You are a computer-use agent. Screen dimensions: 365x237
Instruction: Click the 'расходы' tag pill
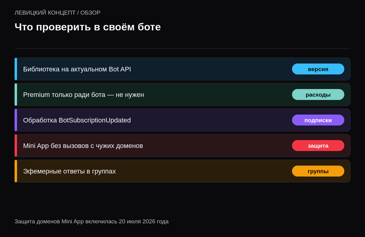tap(318, 94)
